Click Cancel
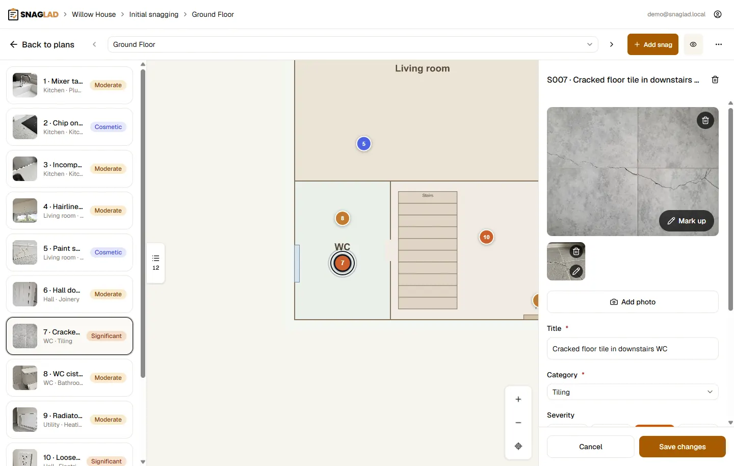The image size is (734, 466). 590,447
